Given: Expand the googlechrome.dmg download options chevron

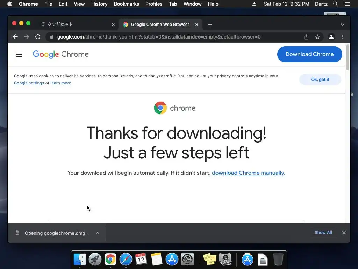Looking at the screenshot, I should tap(98, 233).
